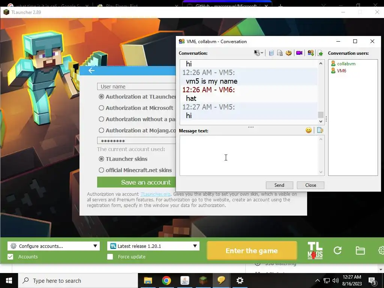
Task: Open the volume control in system tray
Action: tap(336, 280)
